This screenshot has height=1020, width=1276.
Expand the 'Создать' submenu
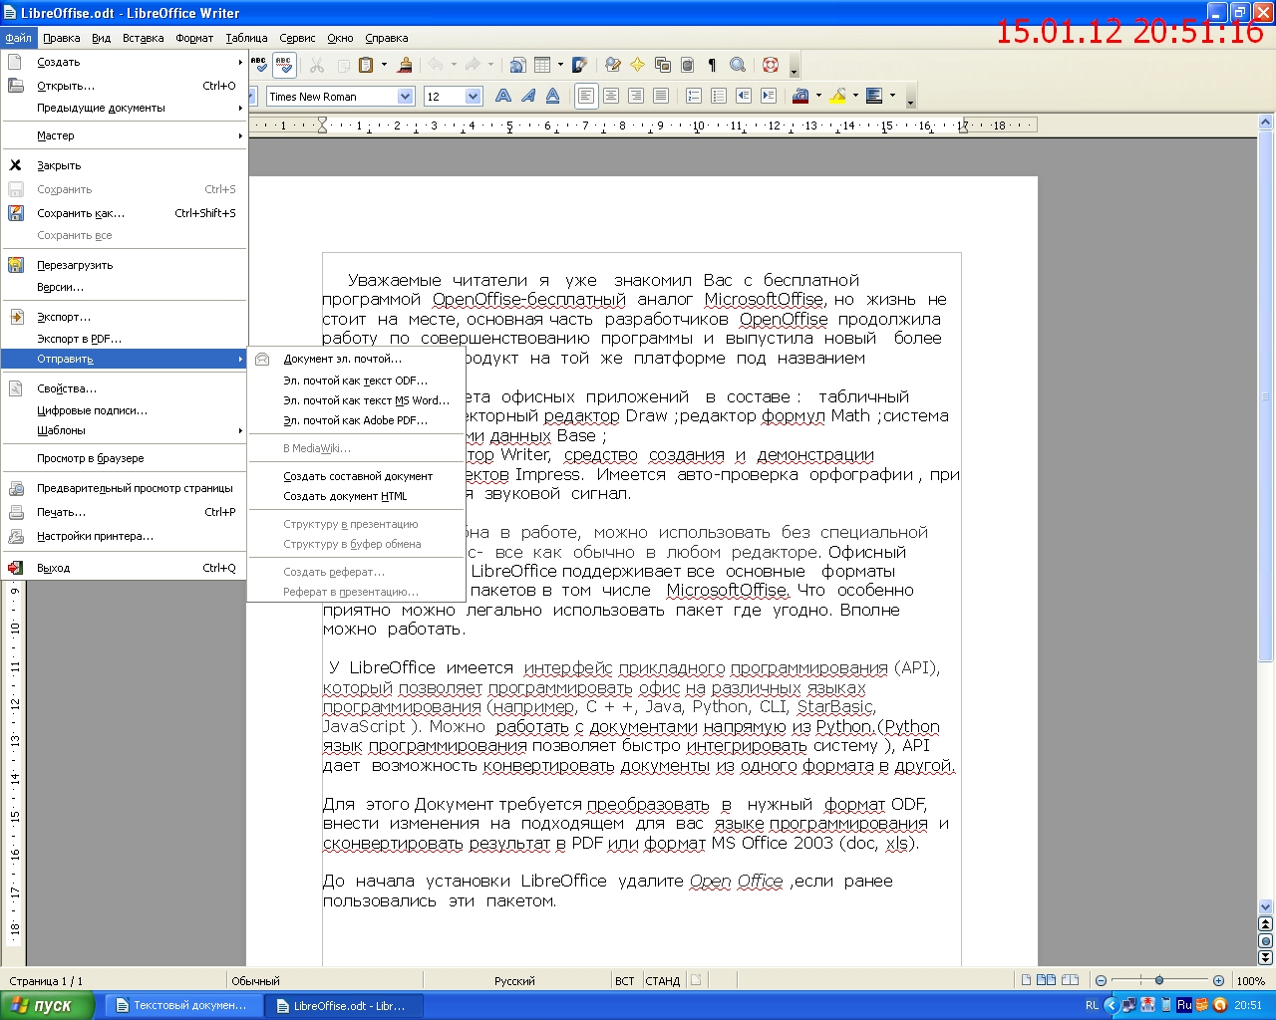pyautogui.click(x=124, y=62)
